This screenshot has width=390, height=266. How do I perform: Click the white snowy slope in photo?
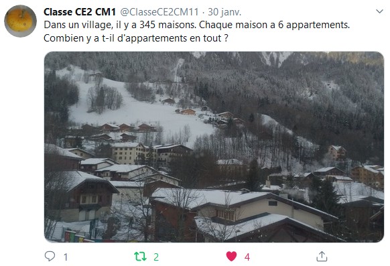139,109
